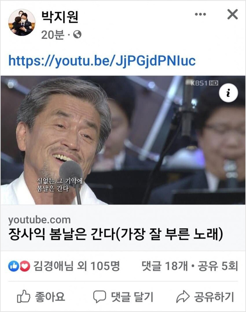Open the video title 장사익 봄날은 간다
Screen dimensions: 246x312
pyautogui.click(x=116, y=234)
